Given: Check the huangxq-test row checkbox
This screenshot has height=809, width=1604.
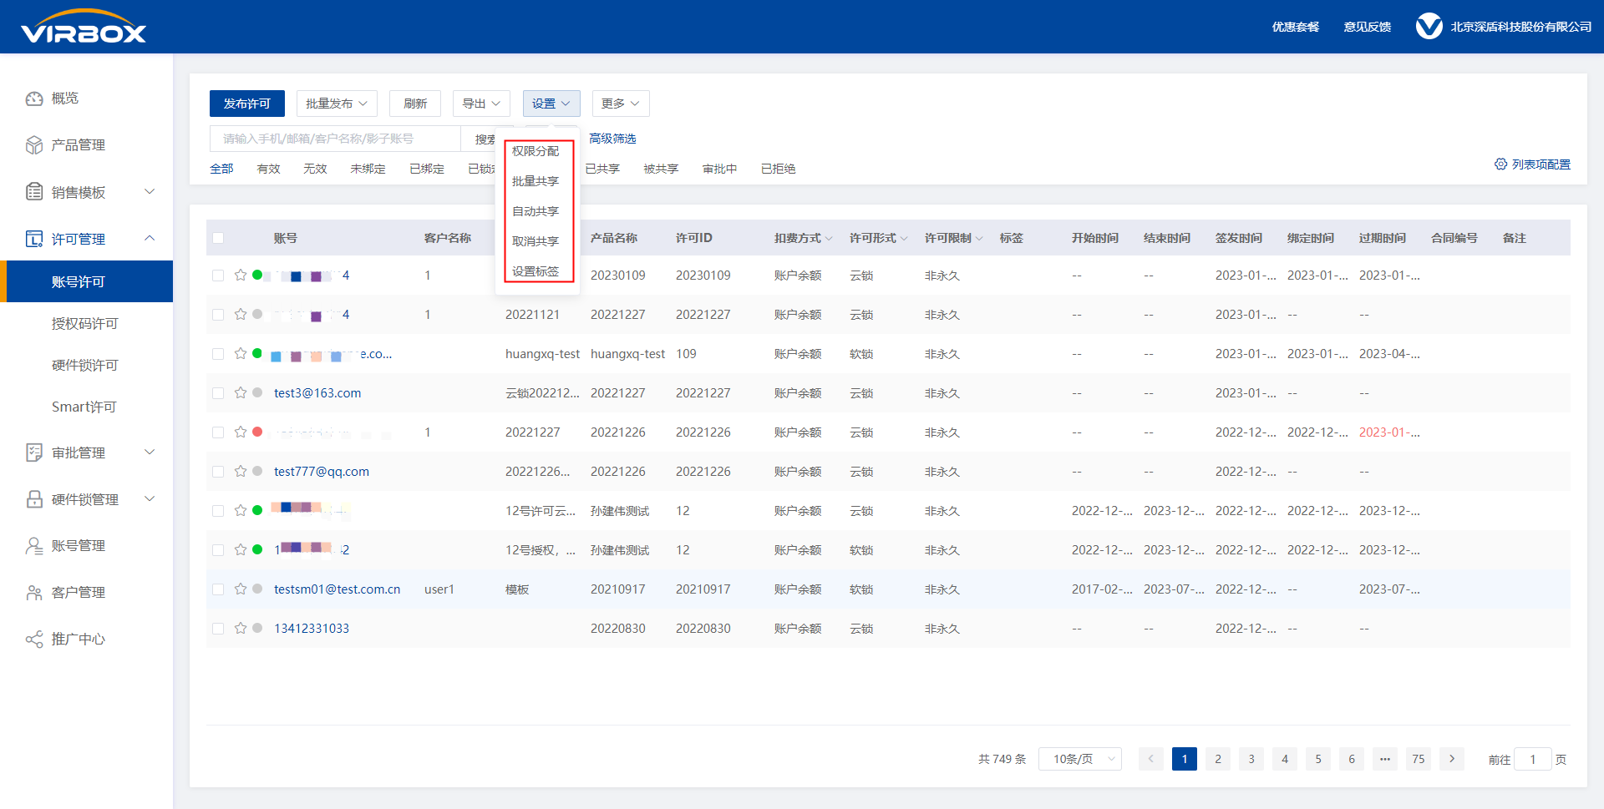Looking at the screenshot, I should [218, 354].
